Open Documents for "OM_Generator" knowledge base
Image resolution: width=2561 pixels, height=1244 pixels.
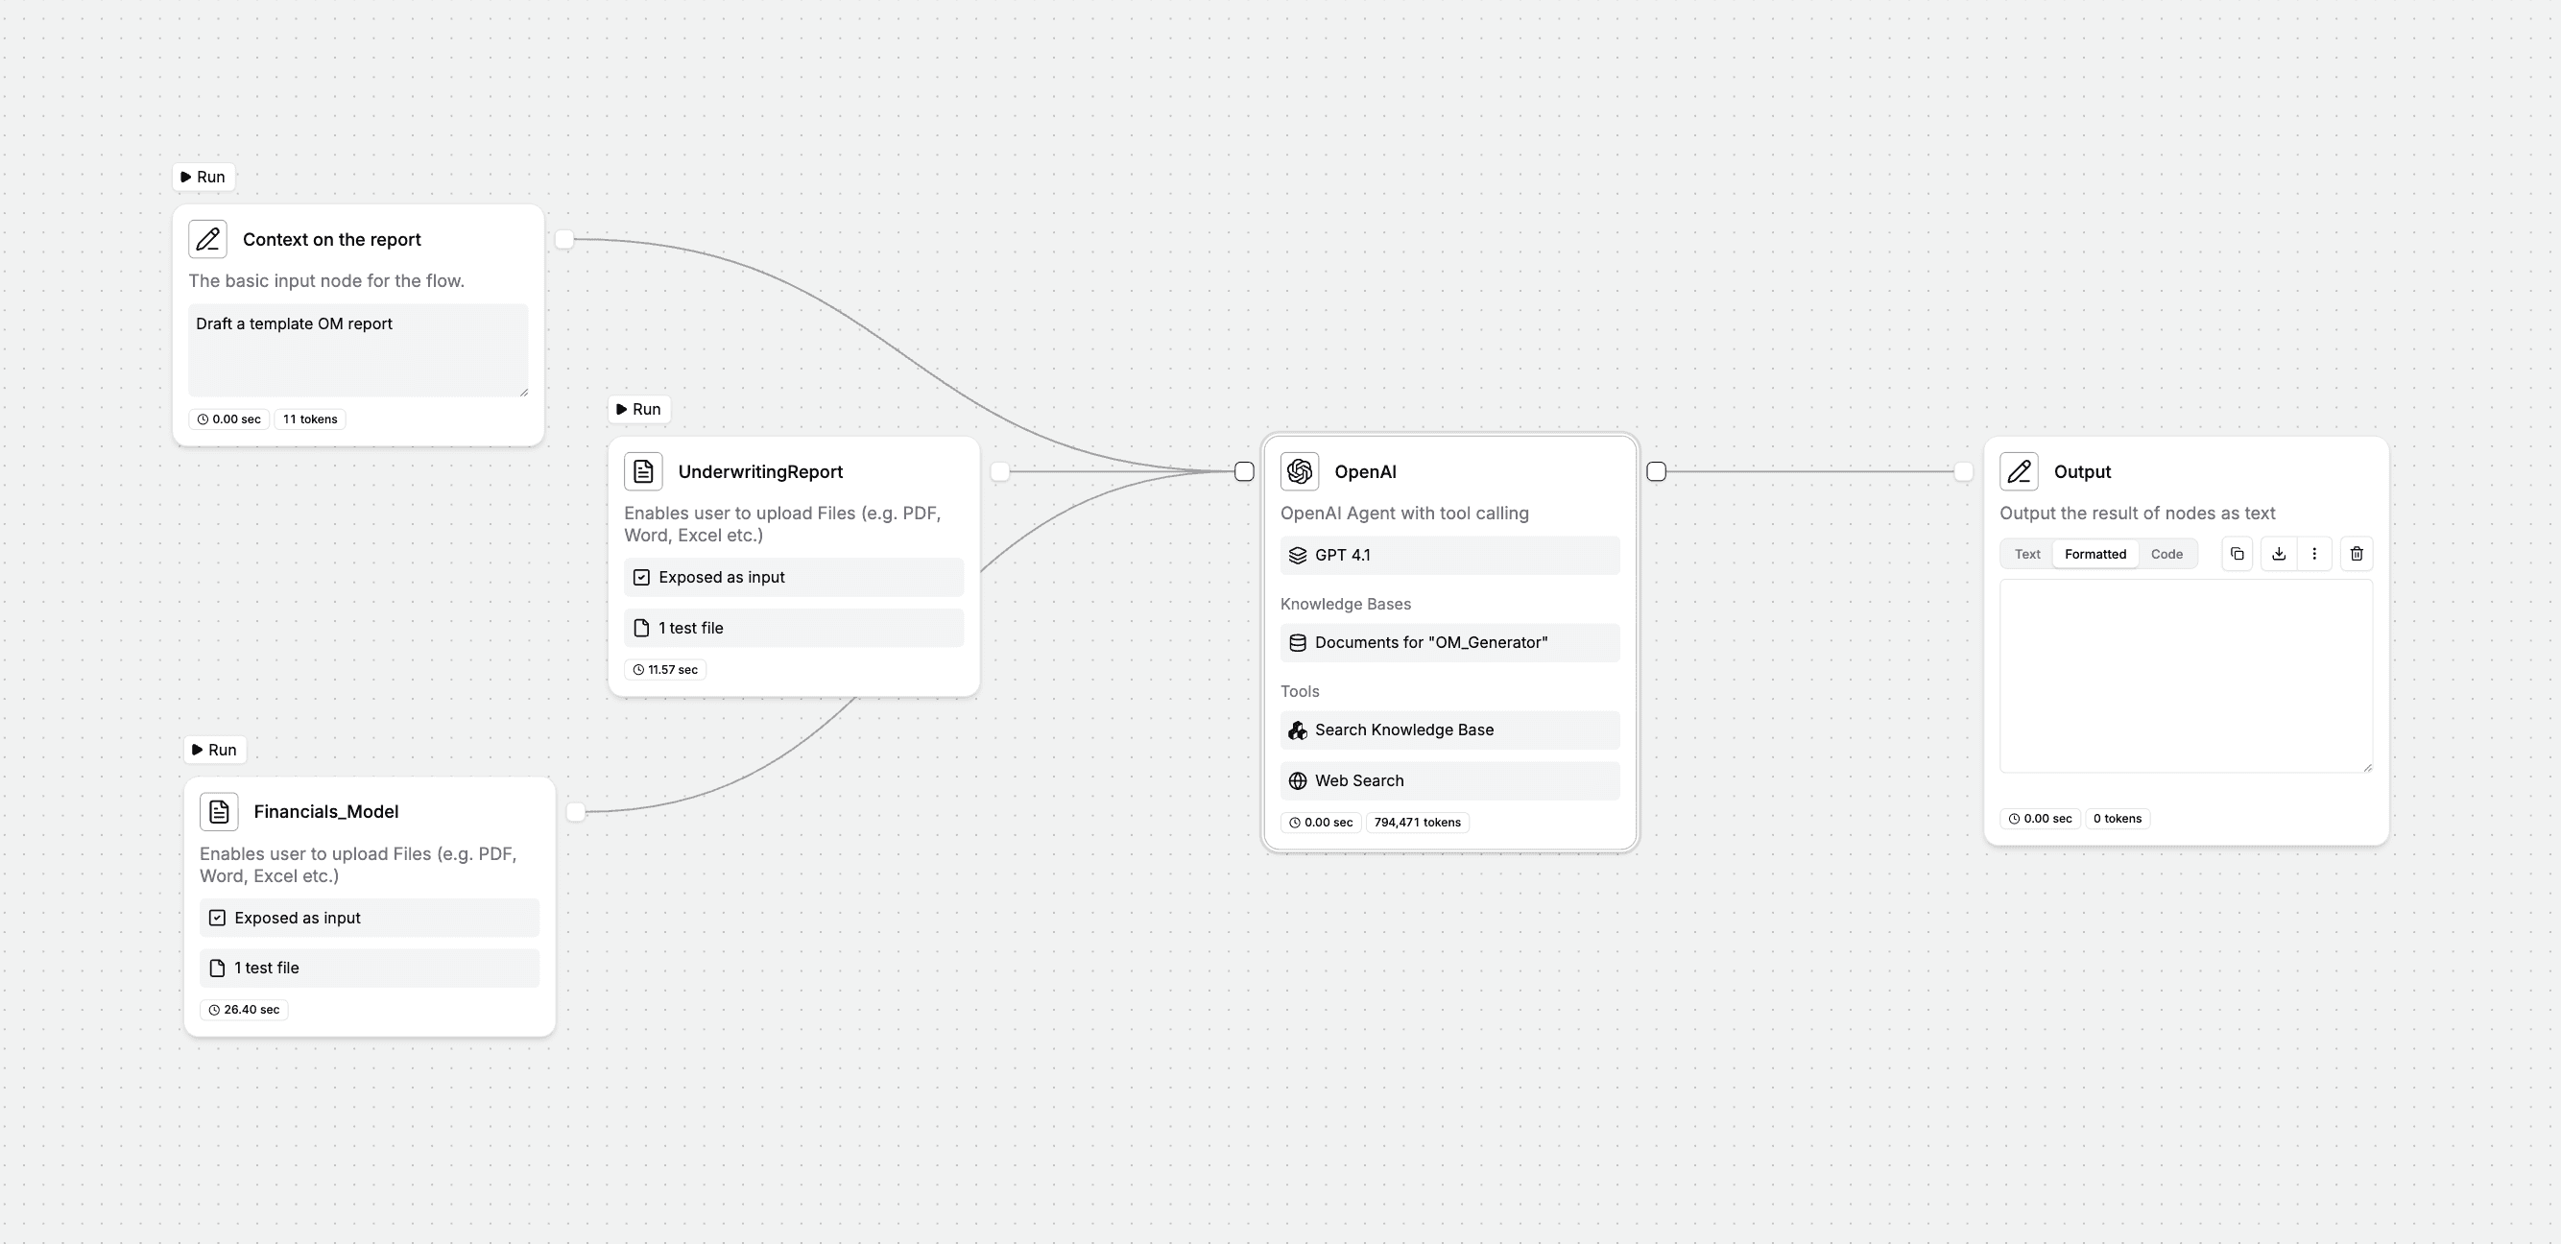pyautogui.click(x=1449, y=642)
